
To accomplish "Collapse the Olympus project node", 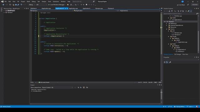I will point(165,21).
